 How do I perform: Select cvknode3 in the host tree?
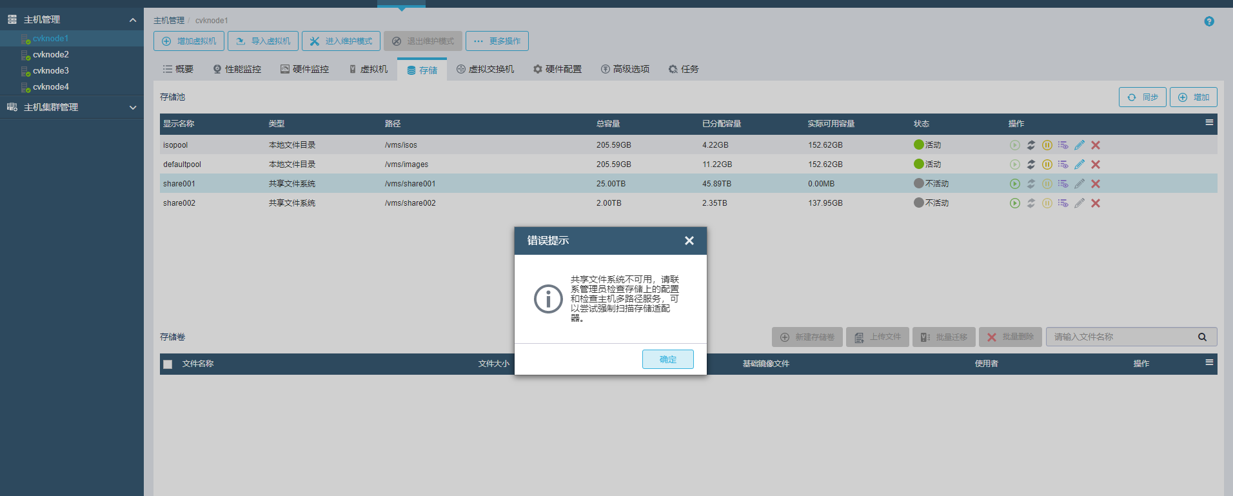(x=51, y=71)
